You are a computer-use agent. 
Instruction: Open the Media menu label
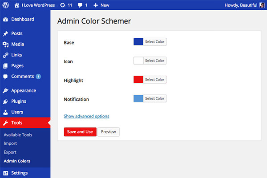point(17,44)
